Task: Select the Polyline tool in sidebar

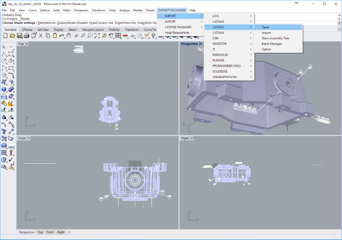Action: 4,54
